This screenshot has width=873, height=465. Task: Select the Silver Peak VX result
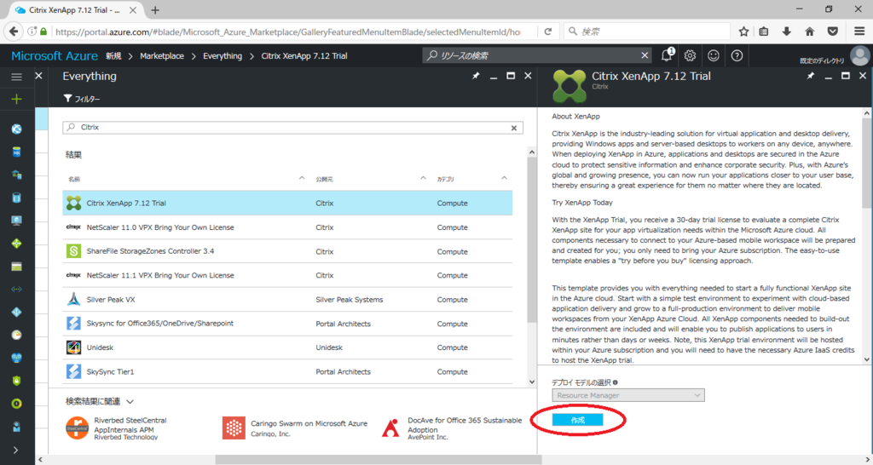tap(287, 299)
